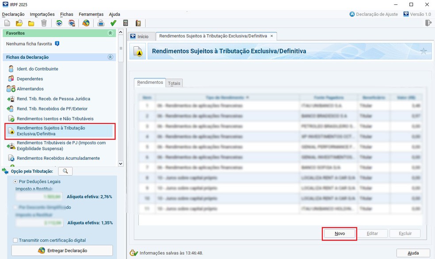Click the help book icon in toolbar
The height and width of the screenshot is (259, 435).
(138, 23)
